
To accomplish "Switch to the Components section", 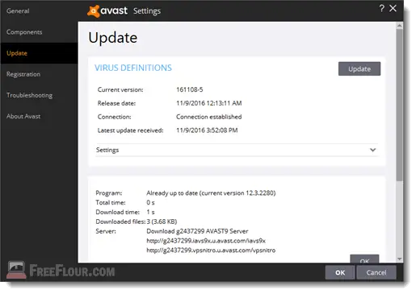I will 24,32.
